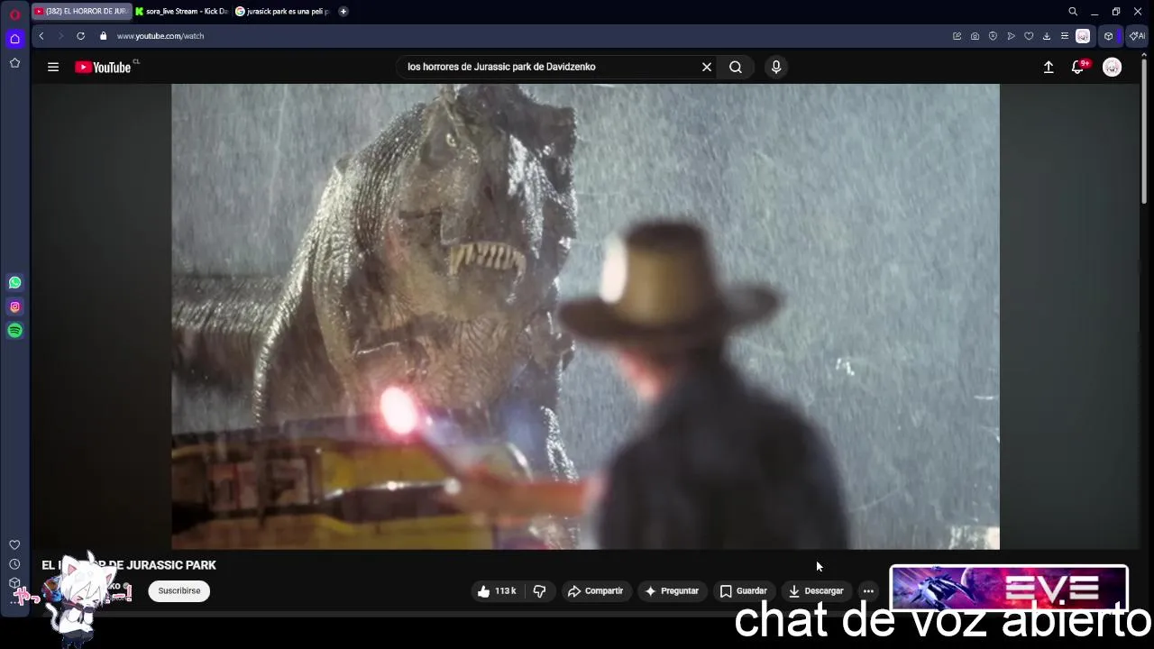
Task: Click the EVE advertisement banner
Action: (1009, 589)
